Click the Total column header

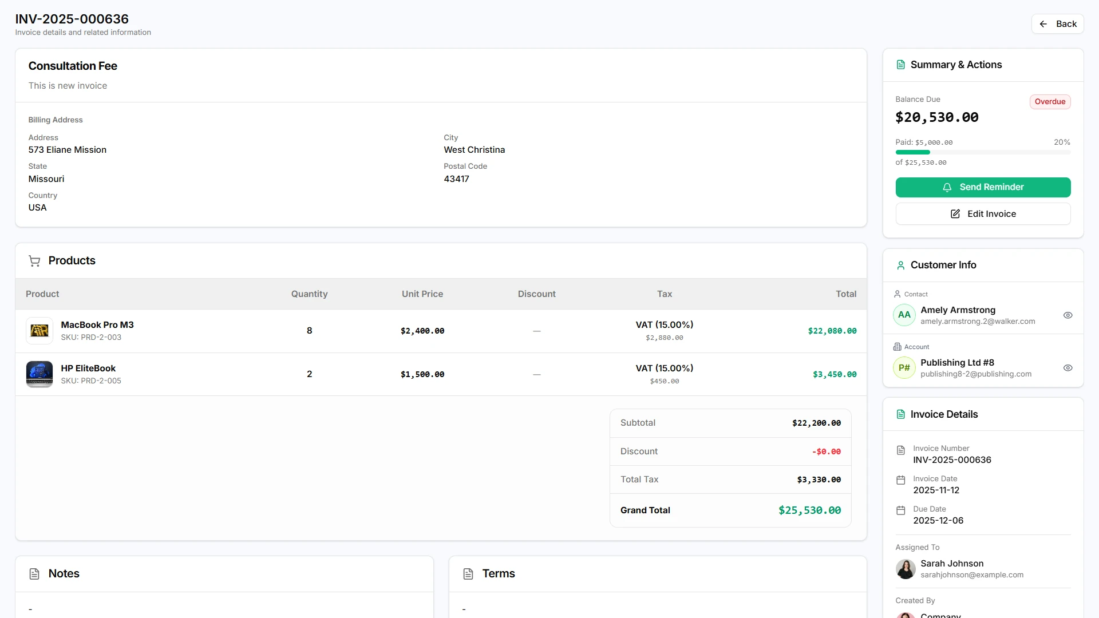click(846, 294)
